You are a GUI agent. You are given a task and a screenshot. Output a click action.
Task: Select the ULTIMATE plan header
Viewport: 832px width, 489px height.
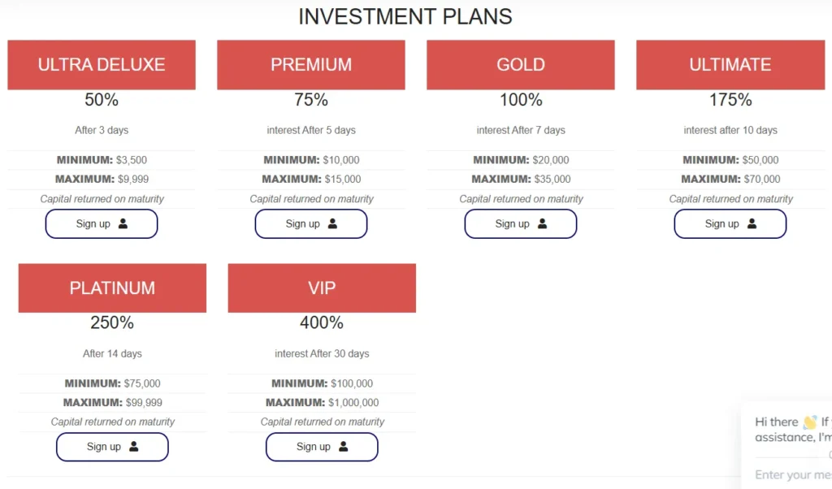[730, 65]
